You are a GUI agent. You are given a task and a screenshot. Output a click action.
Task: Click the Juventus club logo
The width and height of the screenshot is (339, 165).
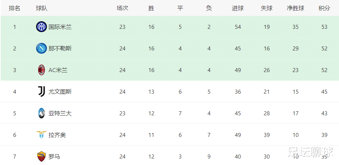point(41,92)
